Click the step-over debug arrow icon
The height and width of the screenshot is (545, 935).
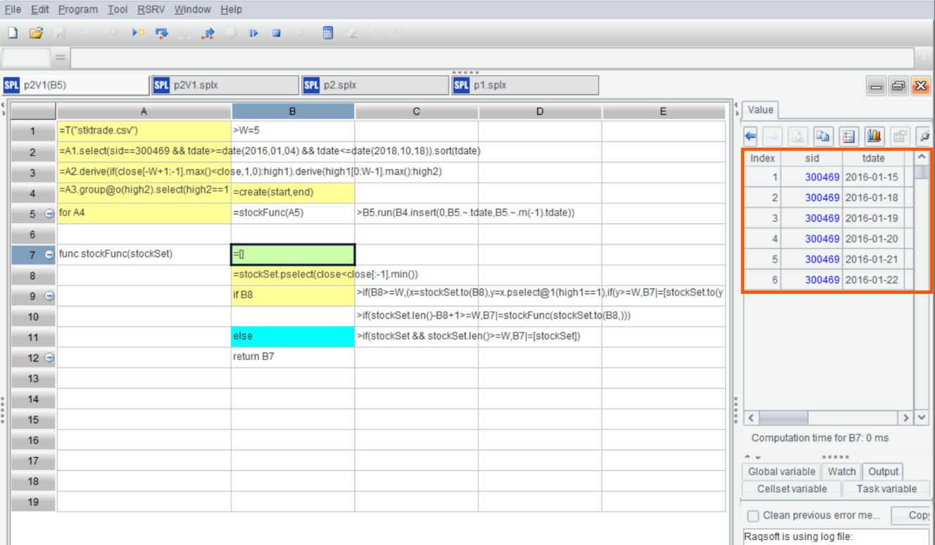pos(161,33)
